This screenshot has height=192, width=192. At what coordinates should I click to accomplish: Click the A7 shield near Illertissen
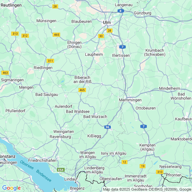(122, 47)
